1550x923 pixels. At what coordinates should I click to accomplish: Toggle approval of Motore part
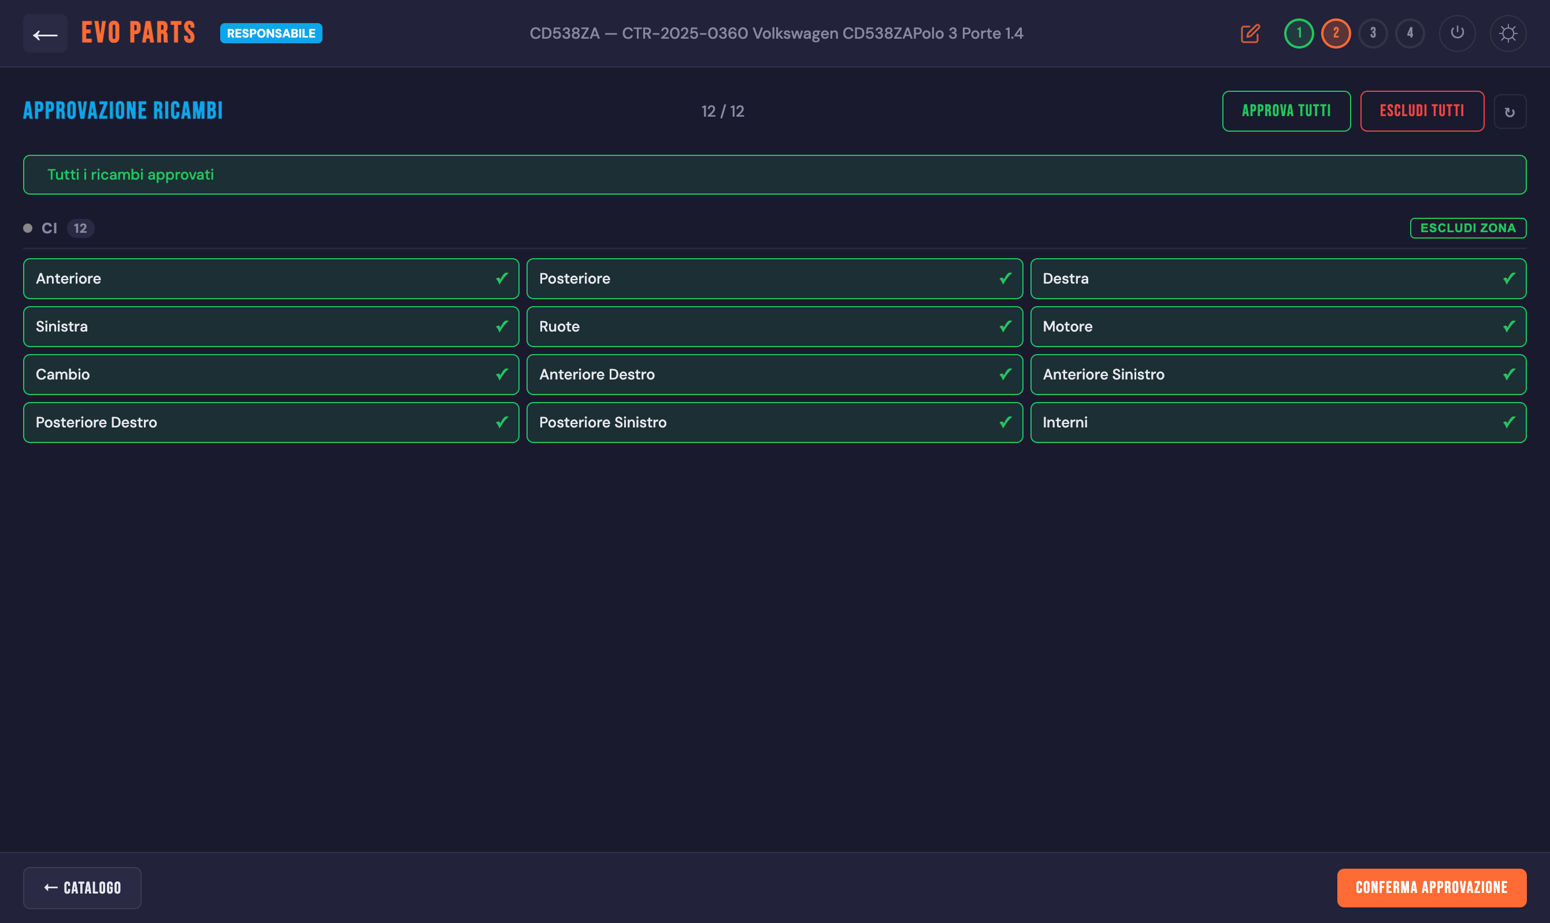[x=1277, y=326]
